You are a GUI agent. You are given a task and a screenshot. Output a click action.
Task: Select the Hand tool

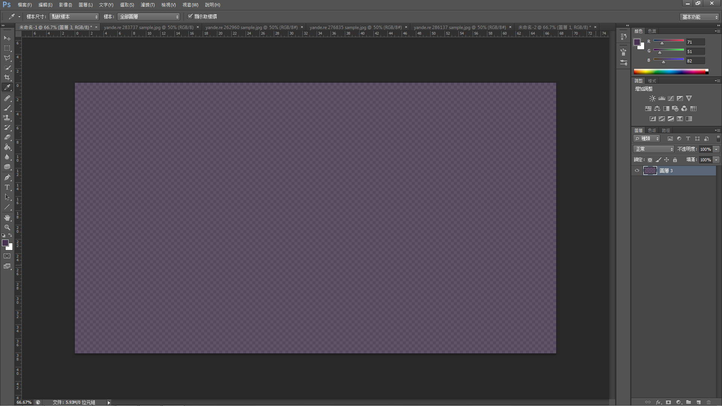7,218
